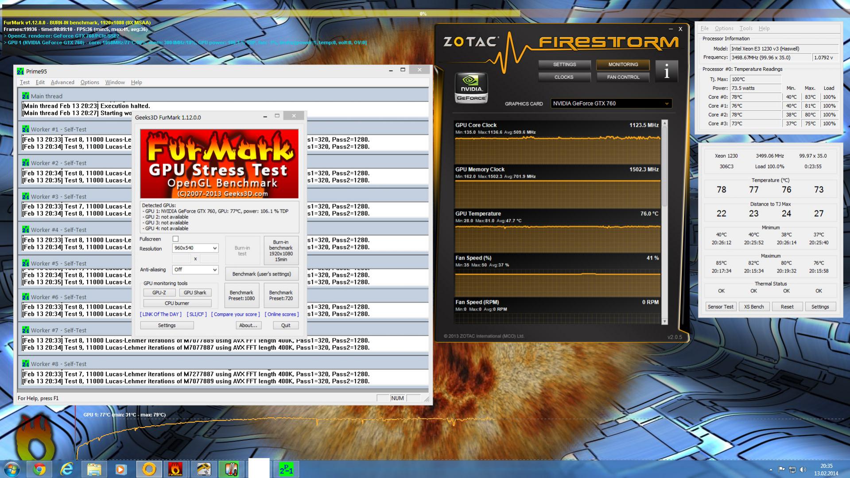Click the Sensor Test button

coord(720,307)
